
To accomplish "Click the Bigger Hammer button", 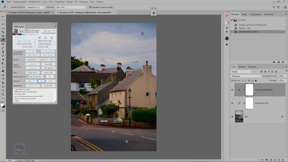I will [33, 55].
